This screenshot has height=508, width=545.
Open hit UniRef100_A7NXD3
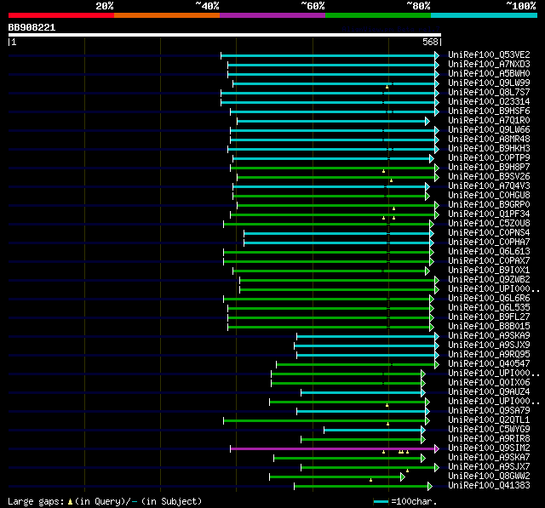[x=489, y=64]
